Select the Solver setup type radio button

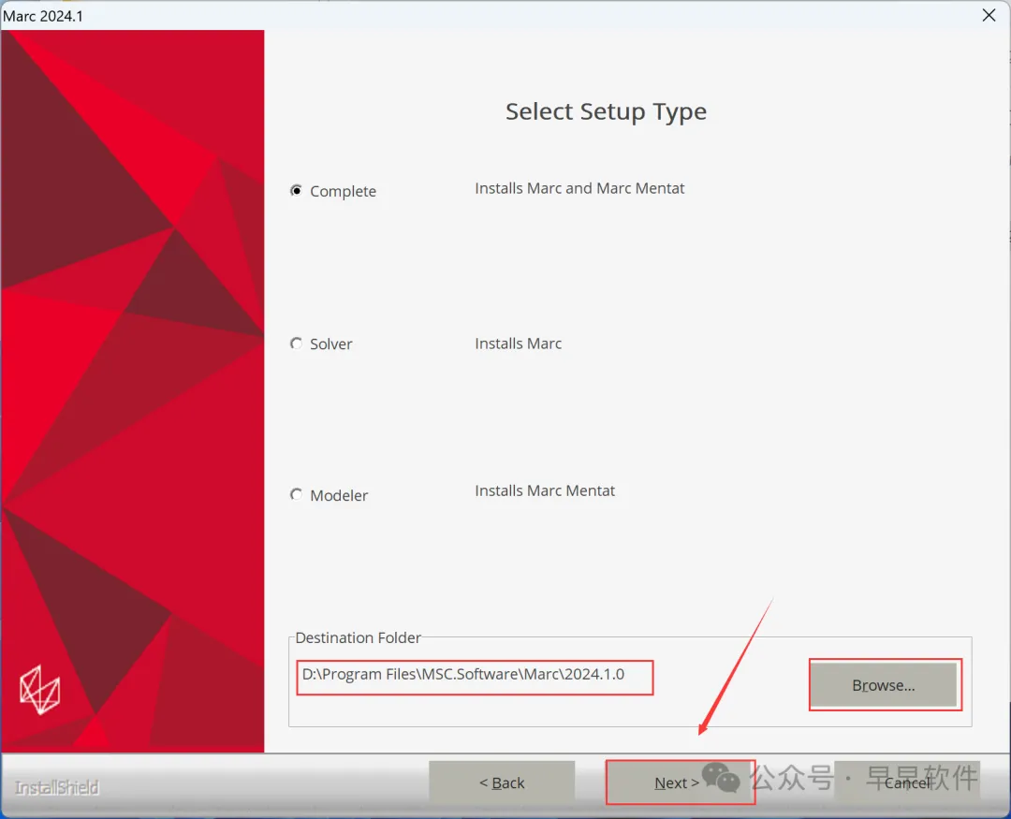click(296, 344)
